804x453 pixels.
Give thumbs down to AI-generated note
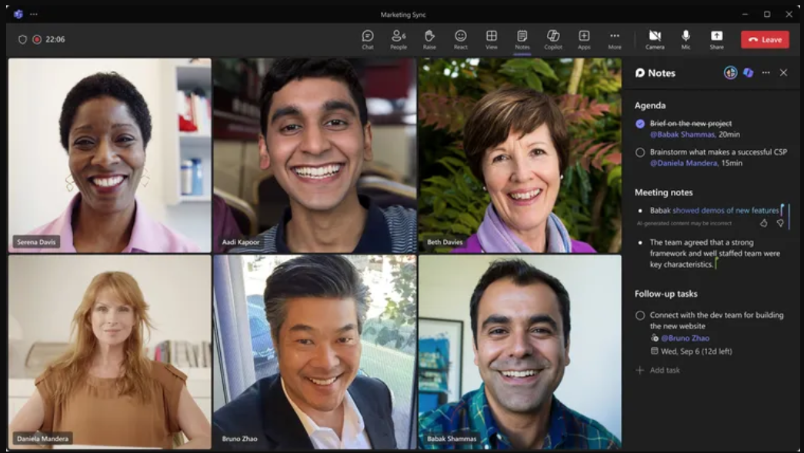780,223
